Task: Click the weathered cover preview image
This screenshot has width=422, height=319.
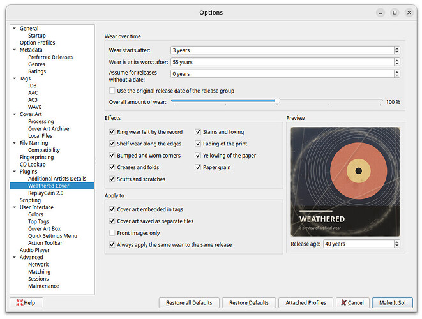Action: tap(345, 182)
